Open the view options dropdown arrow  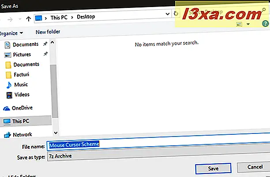point(248,24)
